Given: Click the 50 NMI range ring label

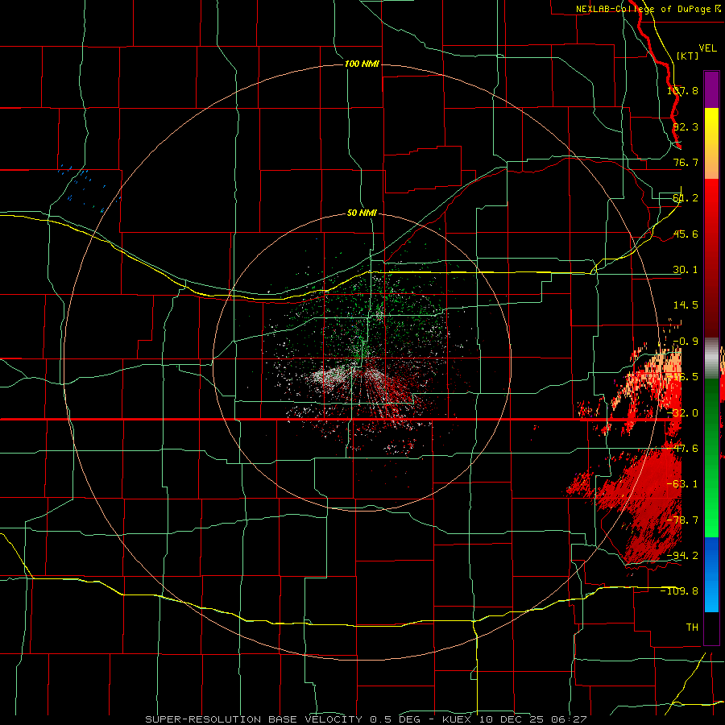Looking at the screenshot, I should (x=362, y=213).
